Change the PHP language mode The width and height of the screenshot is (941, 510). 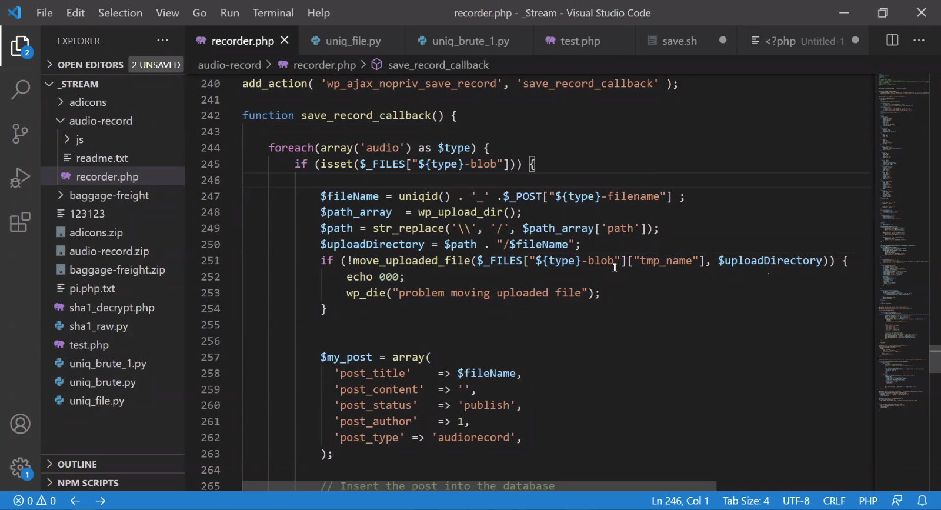pyautogui.click(x=868, y=501)
